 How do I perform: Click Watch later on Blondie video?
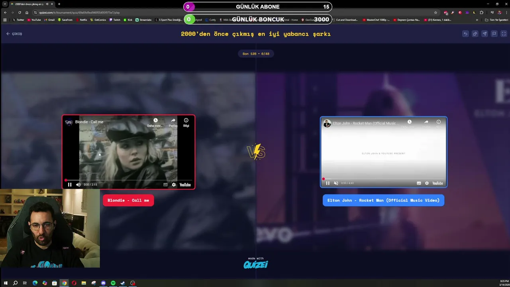tap(155, 122)
